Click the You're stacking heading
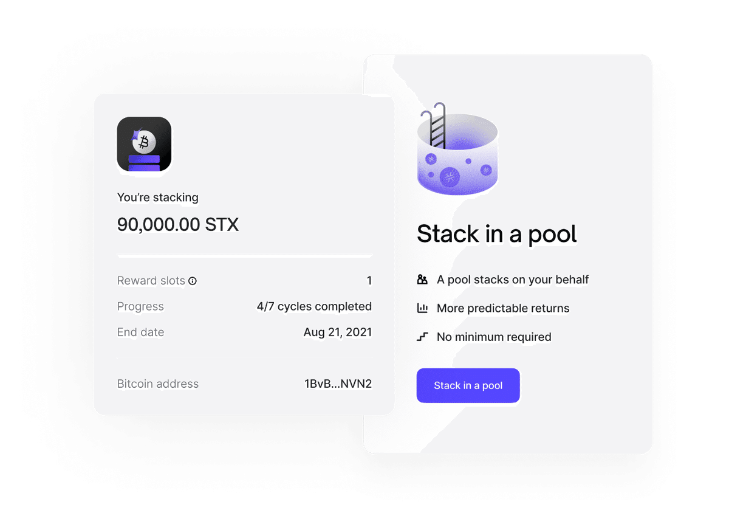729x513 pixels. pyautogui.click(x=157, y=198)
